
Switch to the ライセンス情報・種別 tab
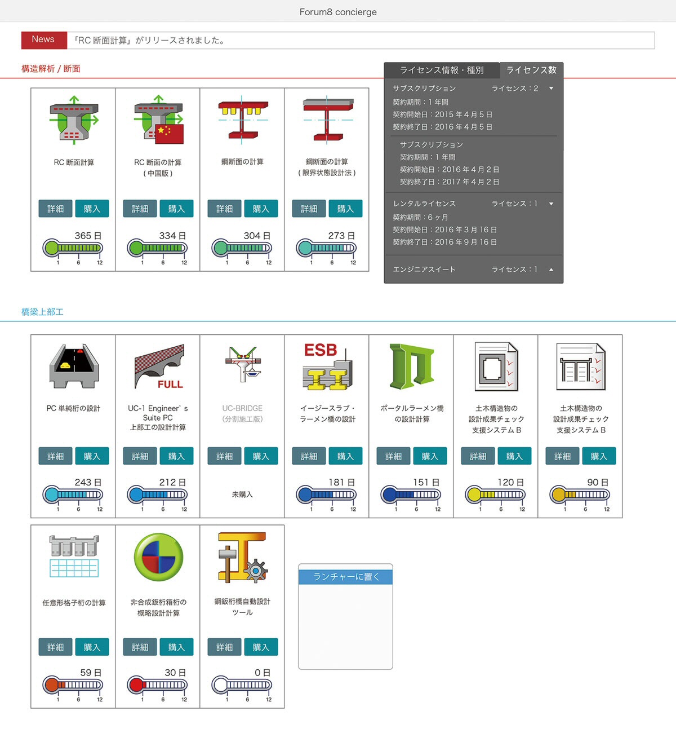click(x=442, y=70)
